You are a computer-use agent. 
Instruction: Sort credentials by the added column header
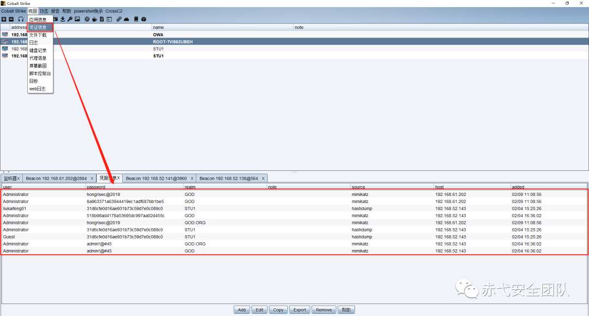pos(549,187)
